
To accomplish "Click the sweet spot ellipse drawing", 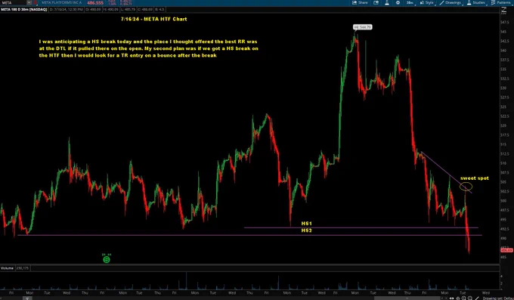I will [x=466, y=187].
